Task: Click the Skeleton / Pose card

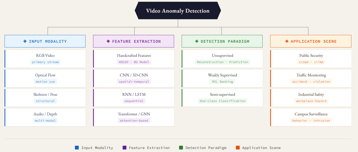Action: [45, 97]
